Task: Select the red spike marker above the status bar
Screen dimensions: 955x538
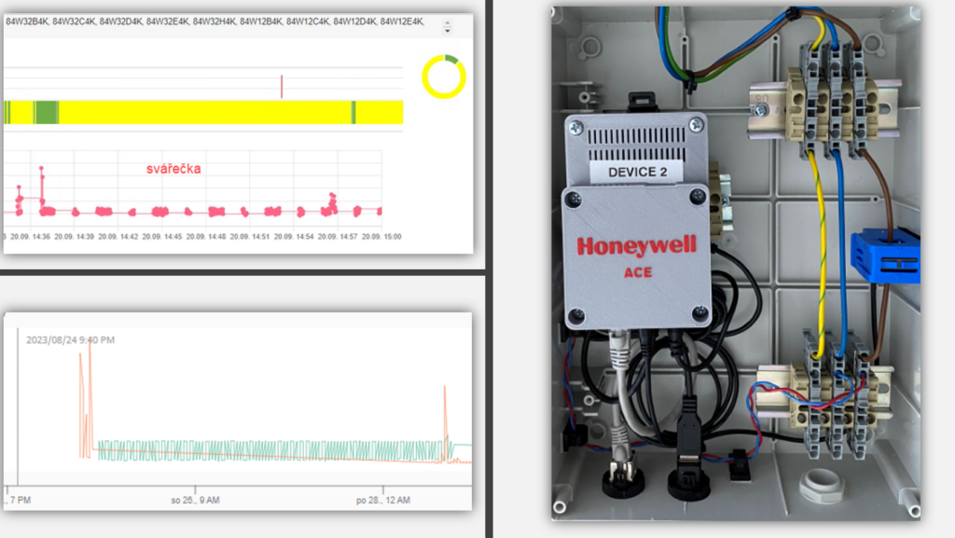Action: (x=282, y=87)
